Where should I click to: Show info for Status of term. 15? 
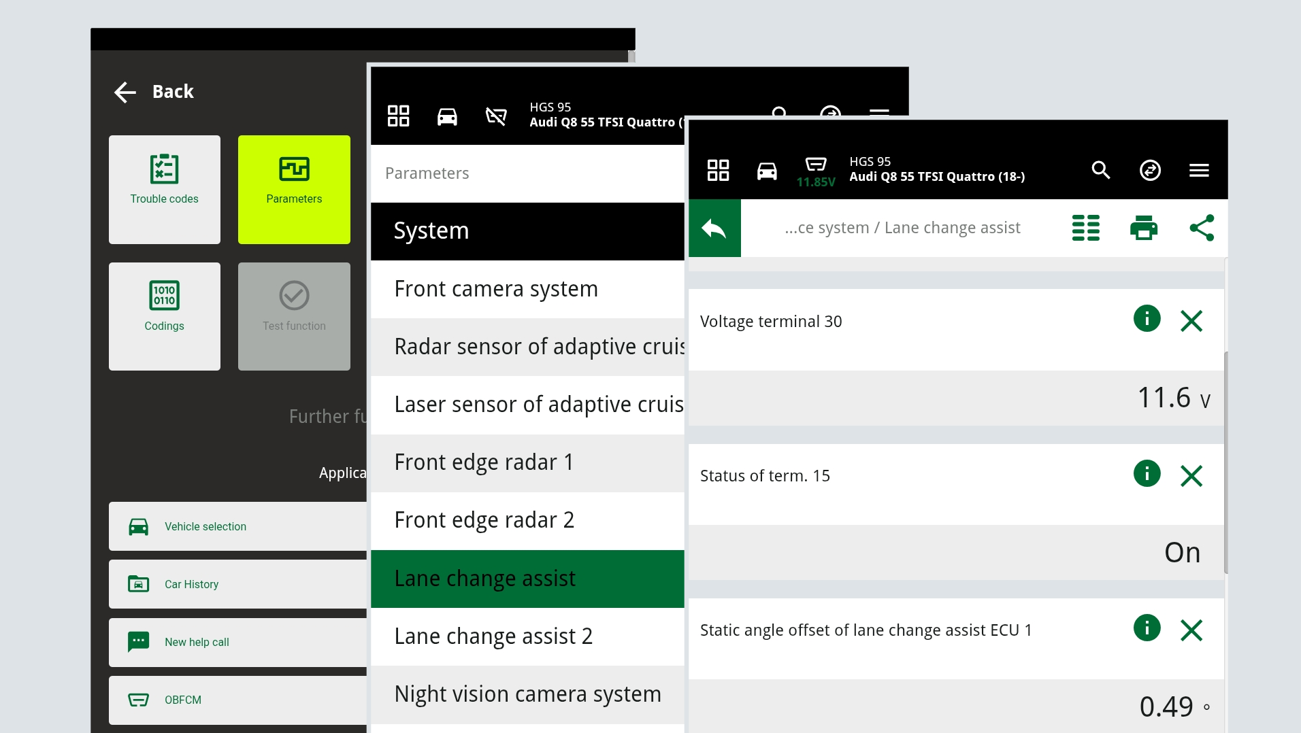click(x=1147, y=474)
